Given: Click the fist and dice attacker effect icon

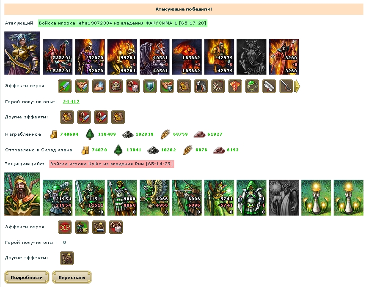Looking at the screenshot, I should coord(133,86).
